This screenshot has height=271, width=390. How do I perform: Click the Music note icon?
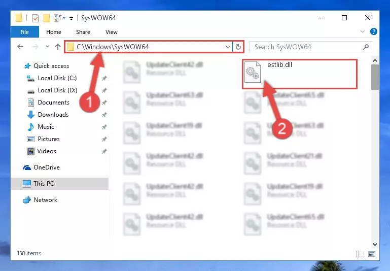(31, 127)
